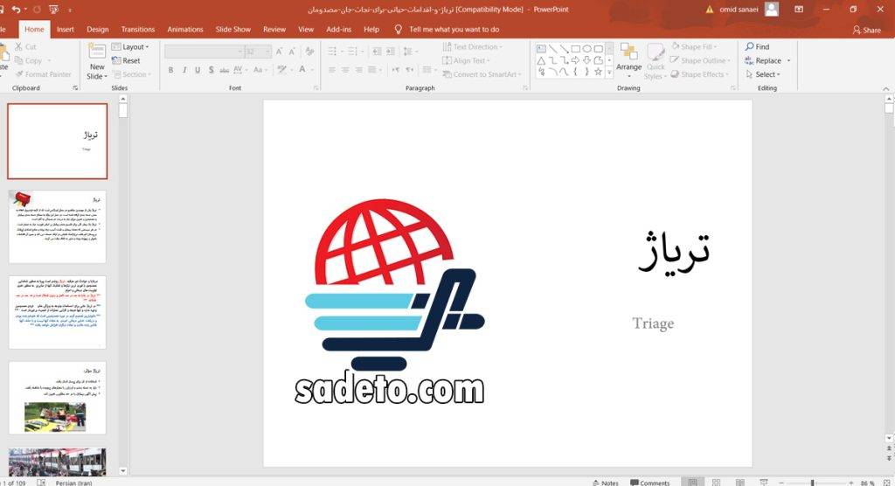The width and height of the screenshot is (895, 486).
Task: Click the Replace button
Action: pyautogui.click(x=763, y=60)
